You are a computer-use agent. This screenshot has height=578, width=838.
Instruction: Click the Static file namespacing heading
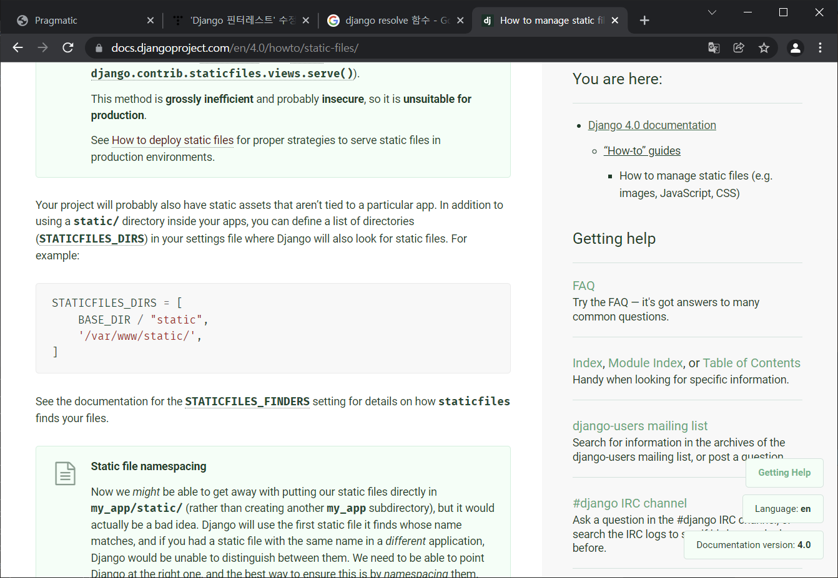click(x=149, y=466)
